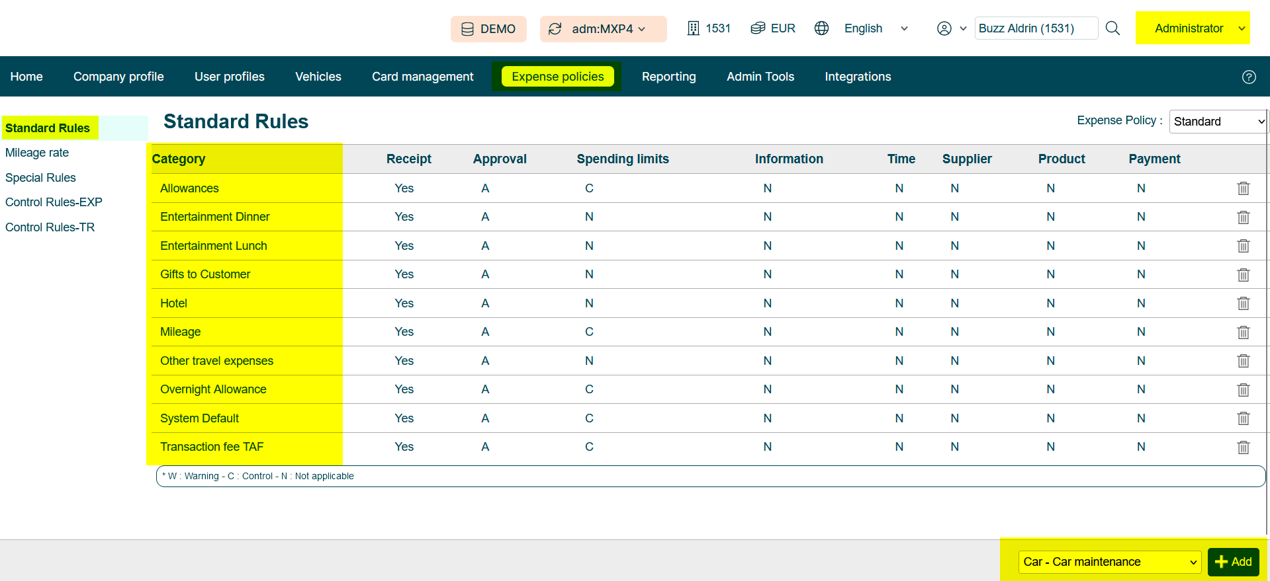Select Mileage rate in sidebar

pos(37,153)
